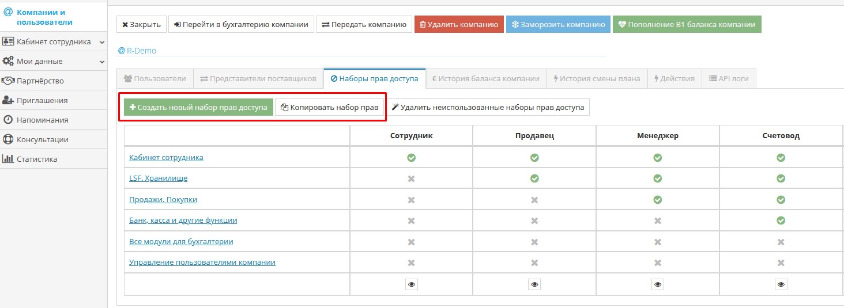
Task: Click the Заморозить компанию button
Action: pos(557,25)
